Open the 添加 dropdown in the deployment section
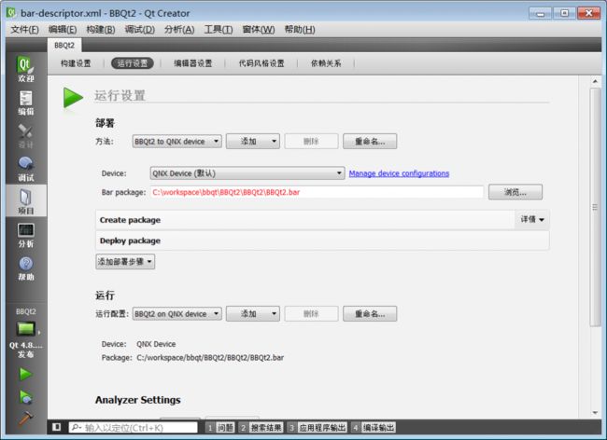 253,142
